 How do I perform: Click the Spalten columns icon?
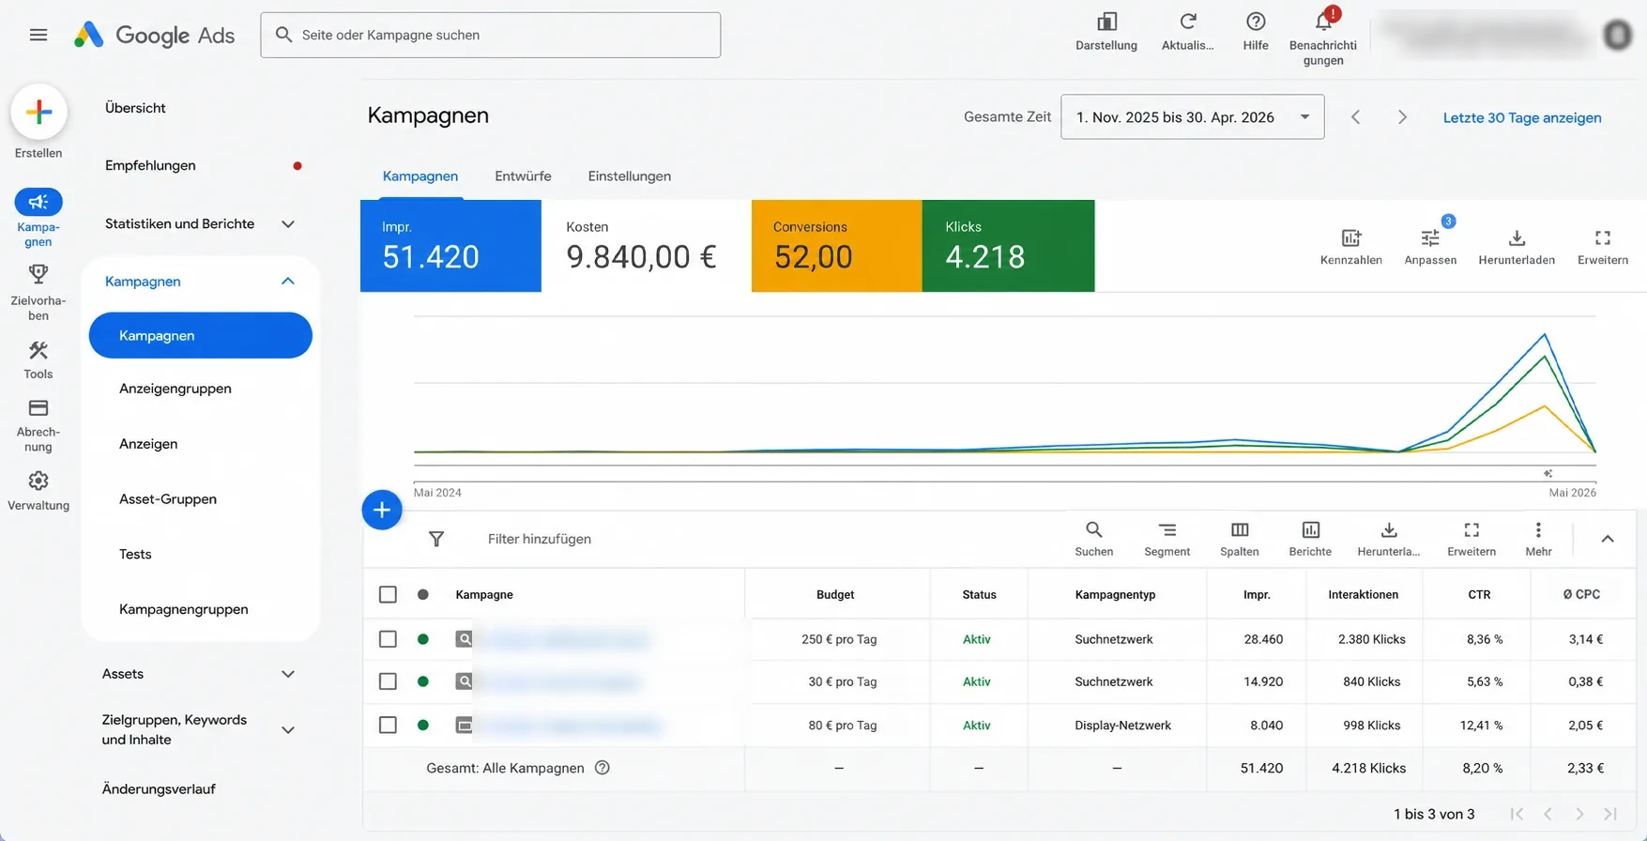1240,529
